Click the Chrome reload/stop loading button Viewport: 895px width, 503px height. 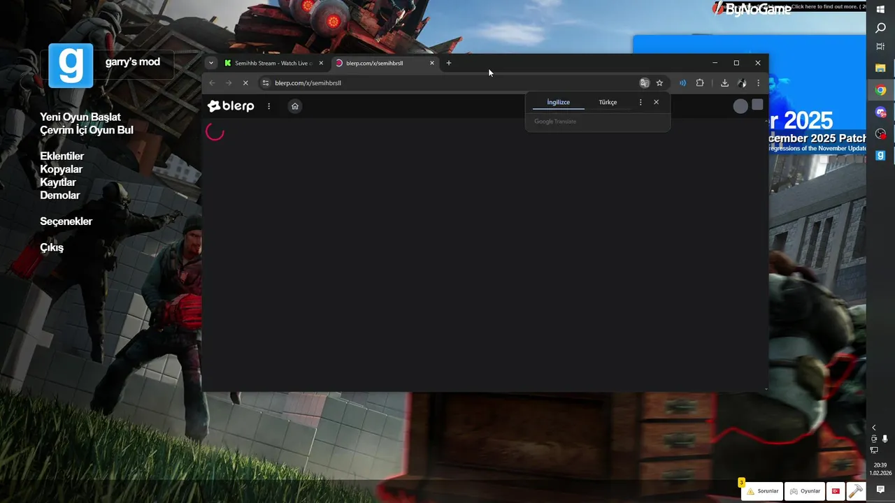[x=245, y=83]
